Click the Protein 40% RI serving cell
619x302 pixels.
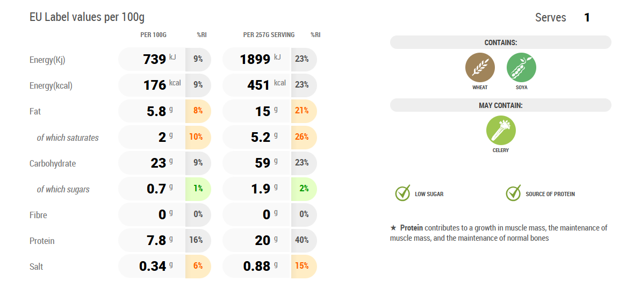coord(303,240)
